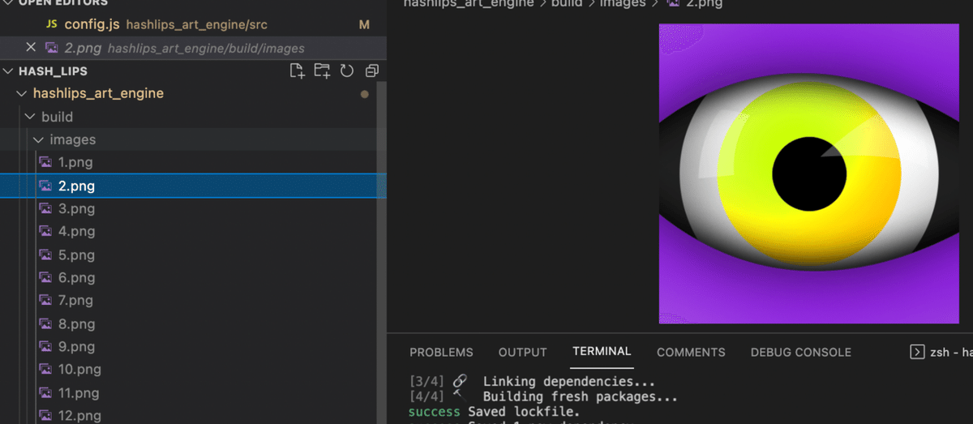Click the eye image preview

click(808, 173)
